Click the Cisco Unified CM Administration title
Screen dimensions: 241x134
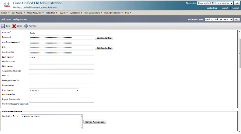point(38,3)
